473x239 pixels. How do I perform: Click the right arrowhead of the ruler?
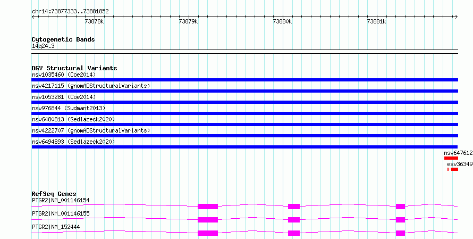click(457, 17)
